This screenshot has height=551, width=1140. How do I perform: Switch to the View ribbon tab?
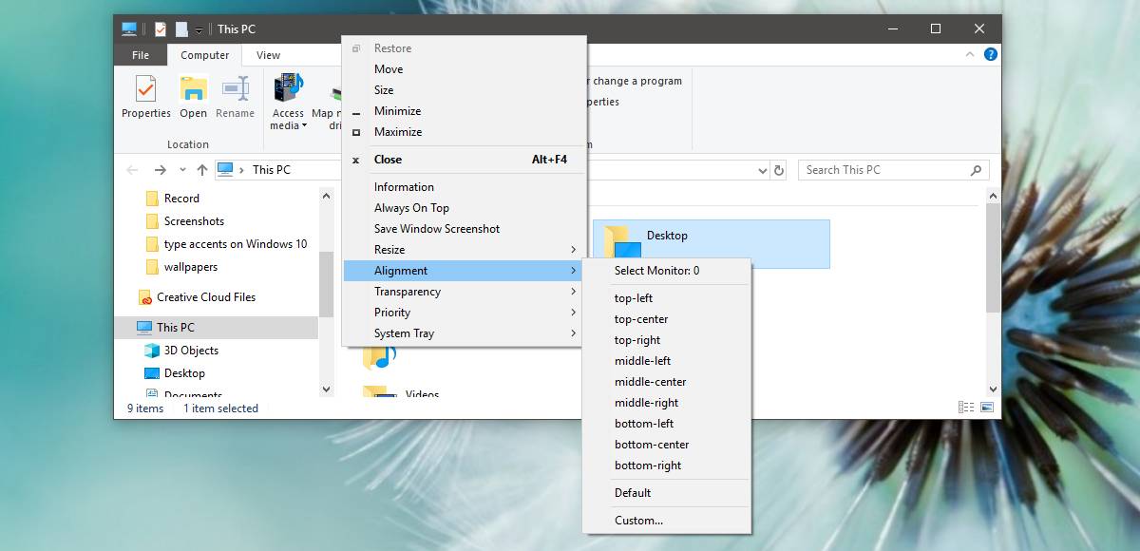(x=267, y=54)
